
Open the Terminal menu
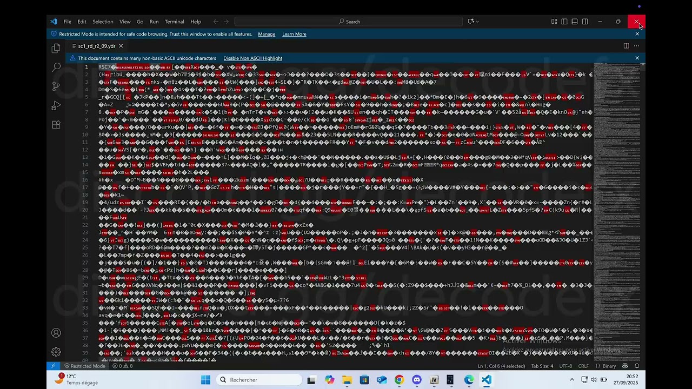[x=174, y=22]
